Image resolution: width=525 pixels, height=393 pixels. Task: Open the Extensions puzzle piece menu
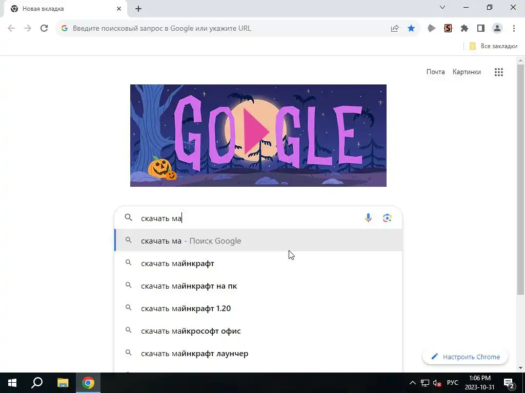coord(465,29)
